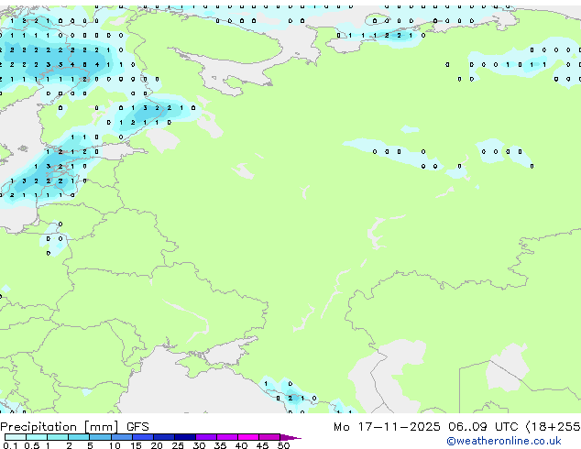The width and height of the screenshot is (581, 449).
Task: Click the '06..09 UTC' time label
Action: pos(483,427)
